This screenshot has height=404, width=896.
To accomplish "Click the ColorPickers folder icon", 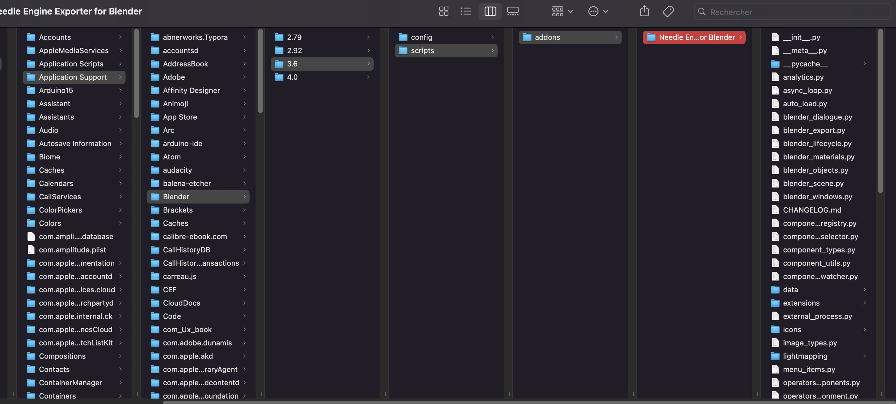I will [31, 210].
